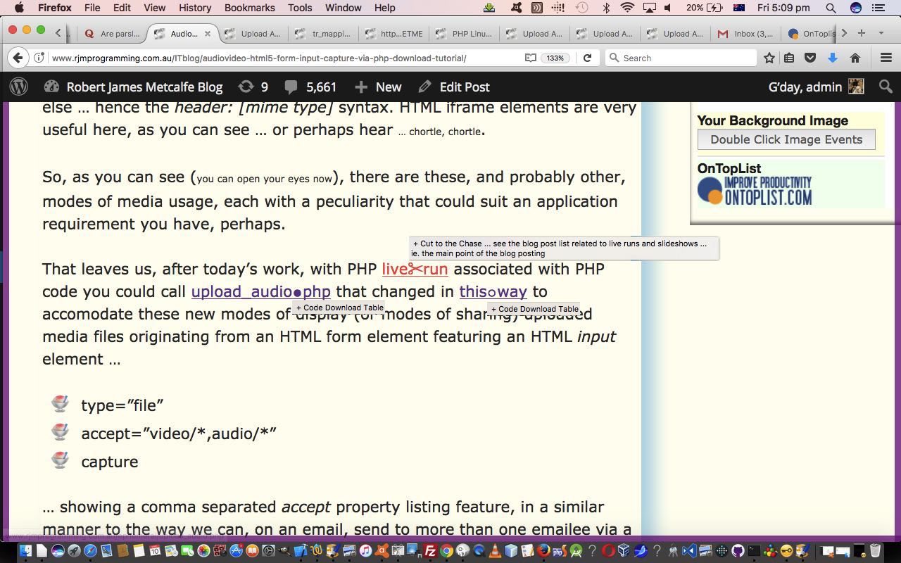The width and height of the screenshot is (901, 563).
Task: Click into the Firefox Search field
Action: (x=683, y=58)
